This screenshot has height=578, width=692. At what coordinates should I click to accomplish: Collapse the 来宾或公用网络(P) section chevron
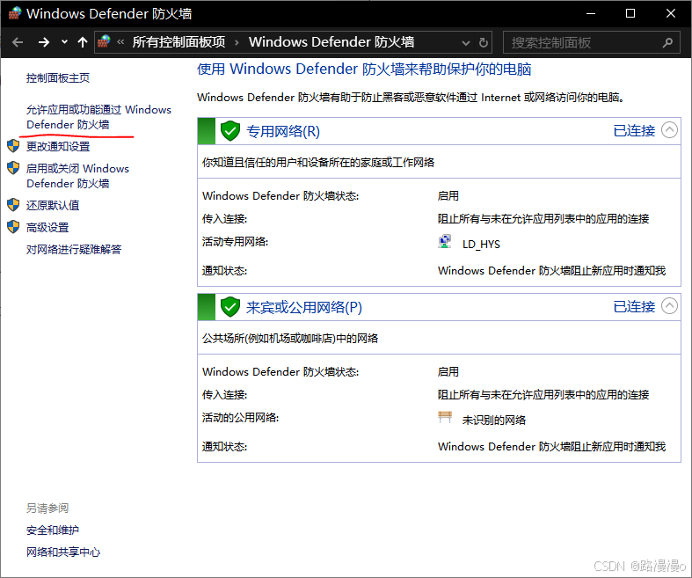(x=669, y=306)
